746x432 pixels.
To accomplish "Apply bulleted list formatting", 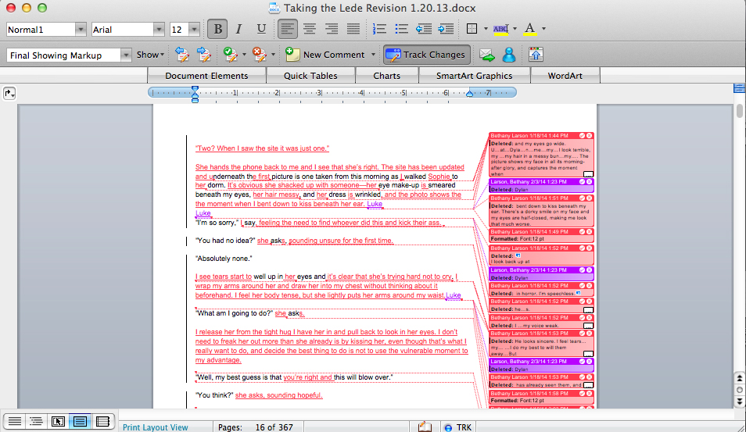I will [402, 29].
